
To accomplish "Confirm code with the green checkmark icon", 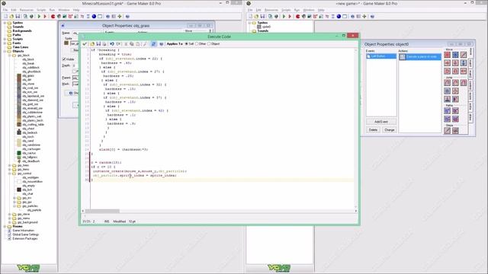I will 85,44.
